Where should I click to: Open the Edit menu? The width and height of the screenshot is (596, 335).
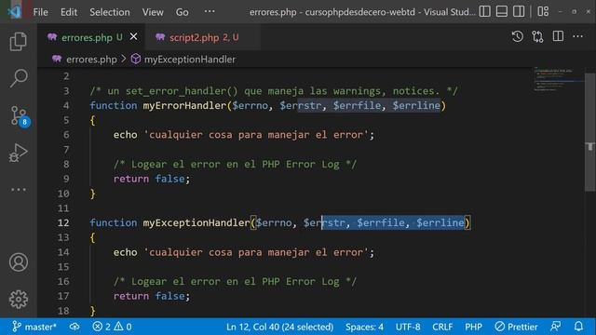(x=69, y=12)
